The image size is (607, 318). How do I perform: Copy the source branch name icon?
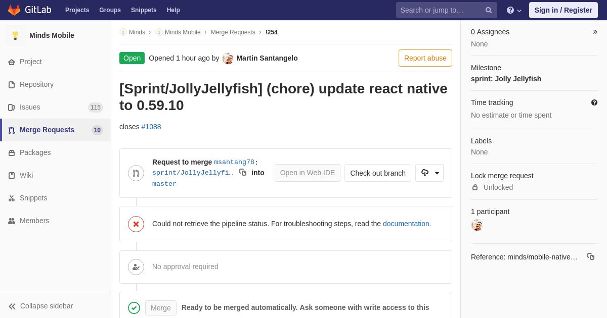243,172
